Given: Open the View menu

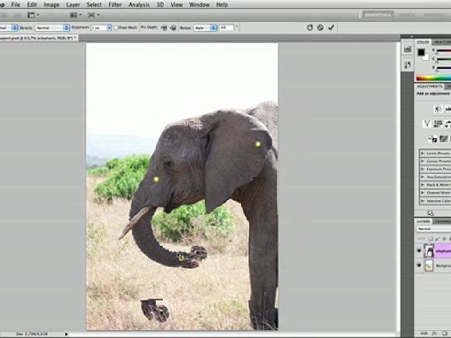Looking at the screenshot, I should pos(177,5).
